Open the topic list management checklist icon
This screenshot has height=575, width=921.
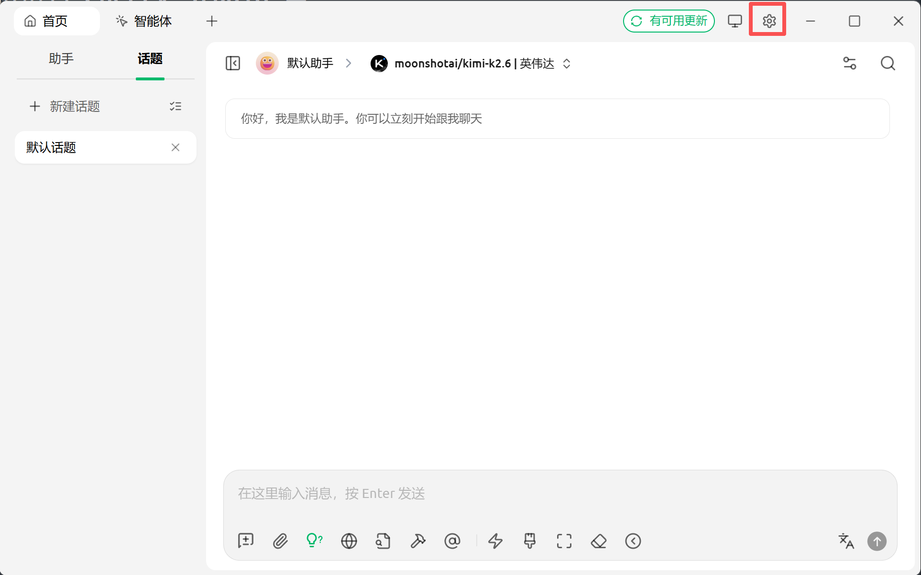click(x=175, y=106)
